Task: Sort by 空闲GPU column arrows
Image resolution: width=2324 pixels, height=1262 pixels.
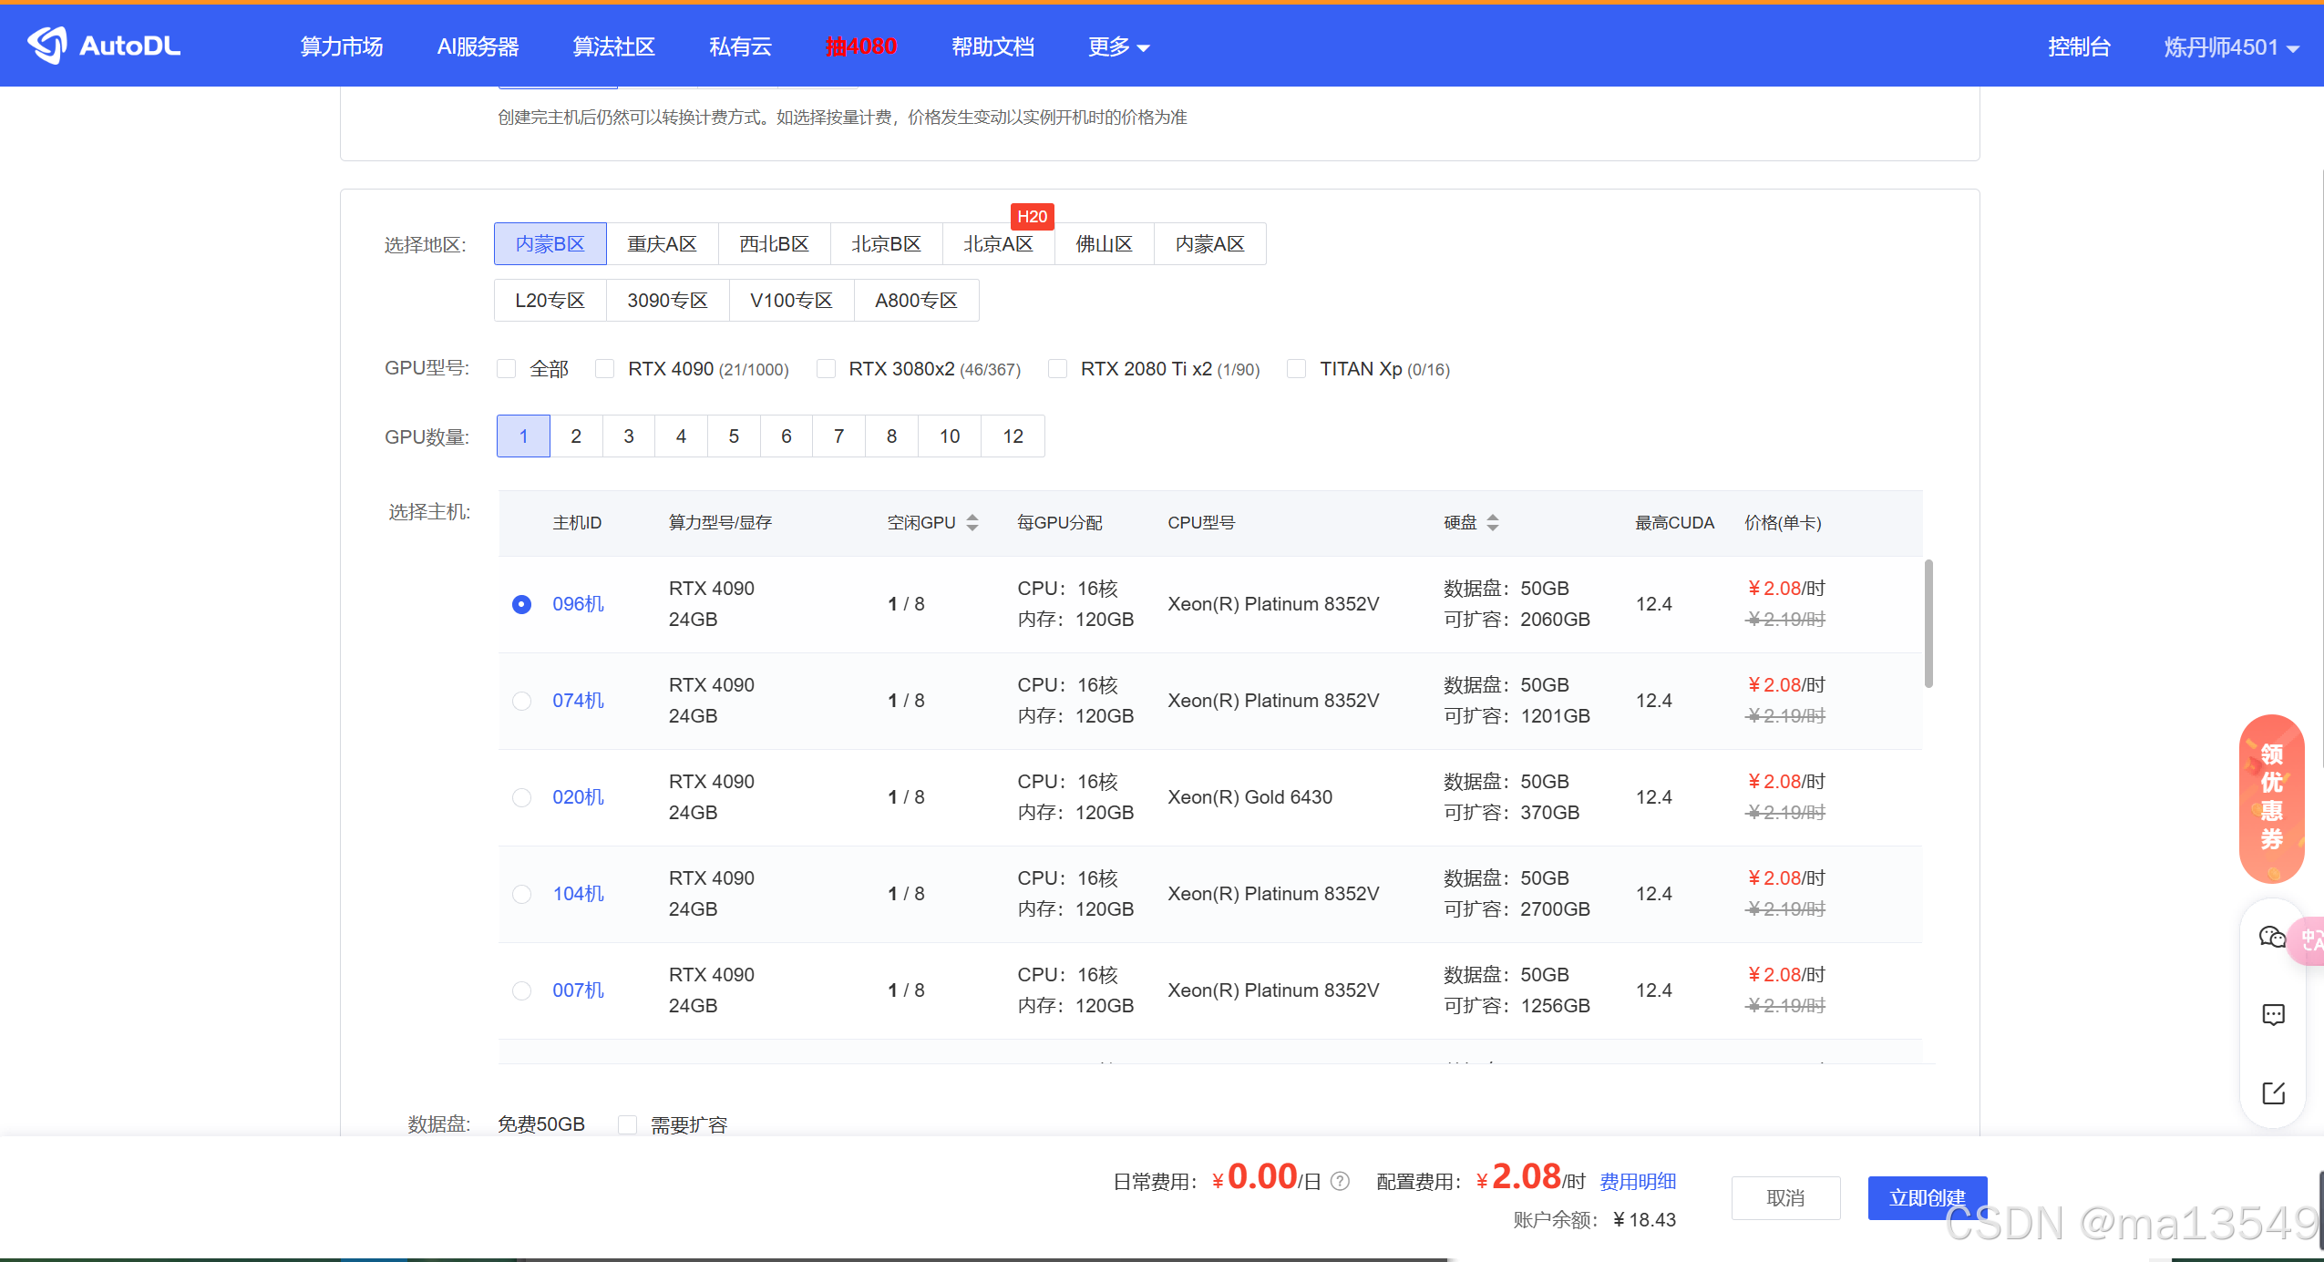Action: click(972, 523)
